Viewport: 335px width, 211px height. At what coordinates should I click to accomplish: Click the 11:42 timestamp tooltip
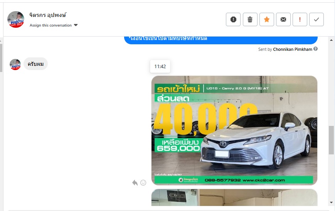160,67
